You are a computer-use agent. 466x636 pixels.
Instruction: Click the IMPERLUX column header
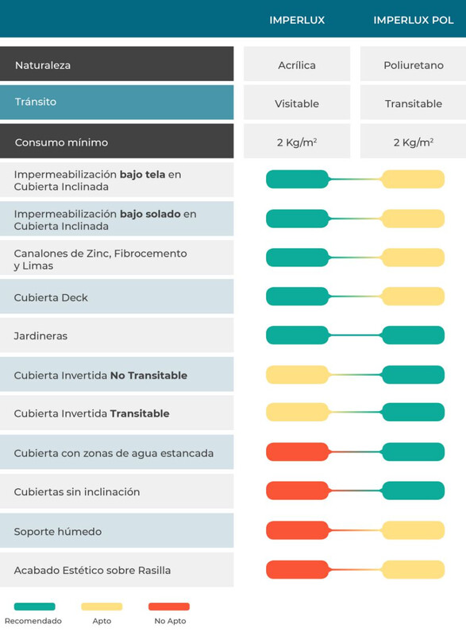click(x=297, y=21)
